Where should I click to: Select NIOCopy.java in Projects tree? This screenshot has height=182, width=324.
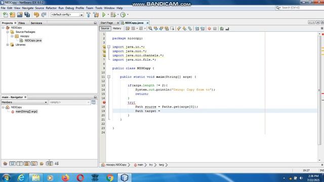coord(33,40)
